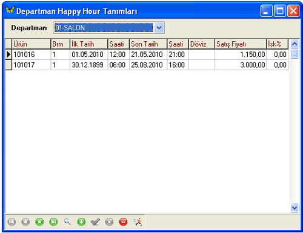Screen dimensions: 303x233
Task: Jump to the last record in navigator
Action: 53,222
